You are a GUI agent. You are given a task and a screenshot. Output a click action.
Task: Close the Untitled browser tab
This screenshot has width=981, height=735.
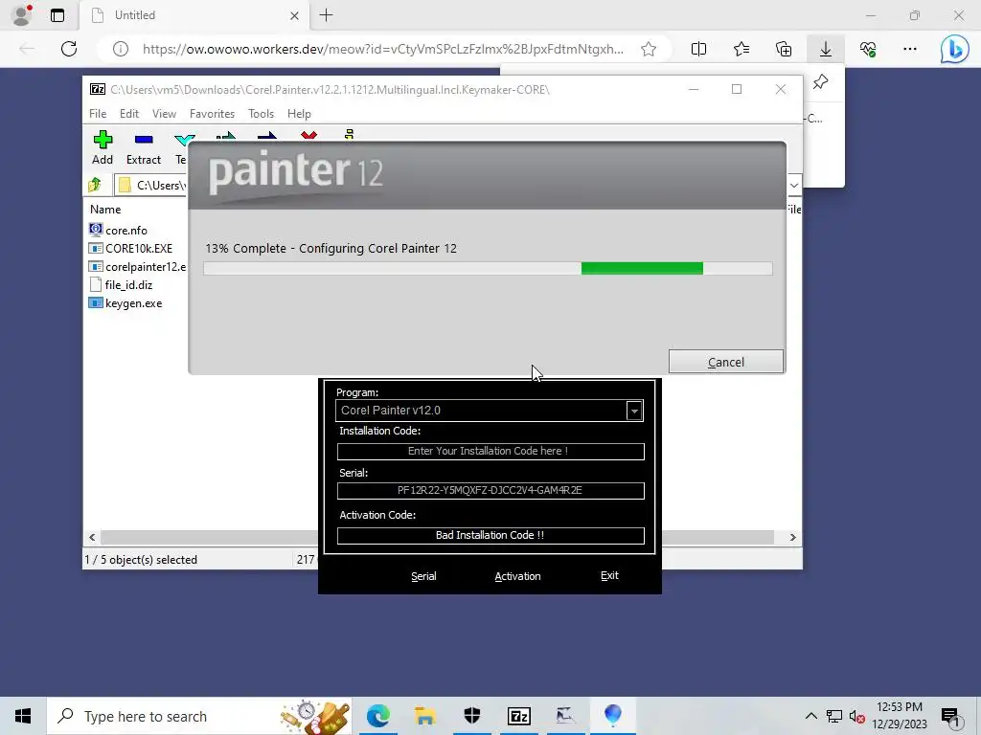(294, 15)
